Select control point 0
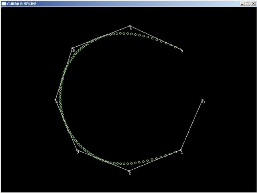Screen dimensions: 257x193 coord(202,100)
